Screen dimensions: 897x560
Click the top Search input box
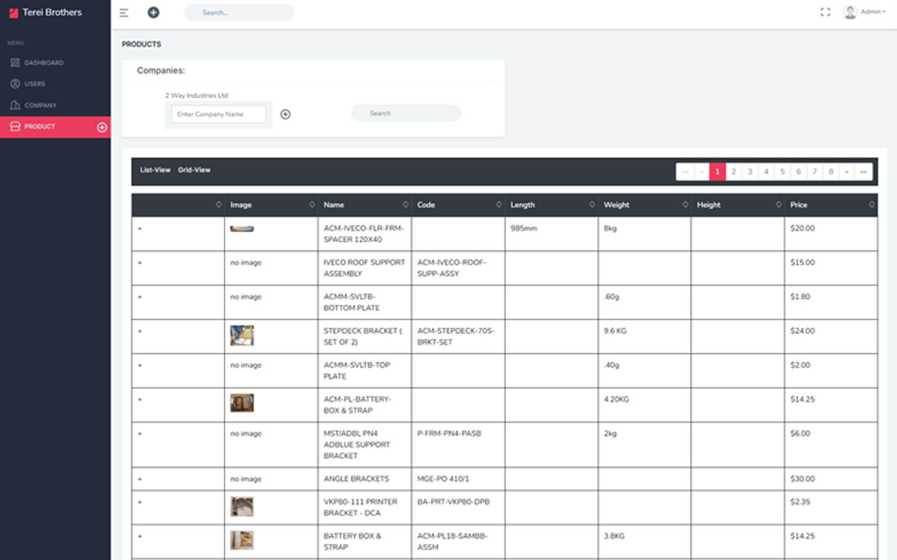(239, 12)
